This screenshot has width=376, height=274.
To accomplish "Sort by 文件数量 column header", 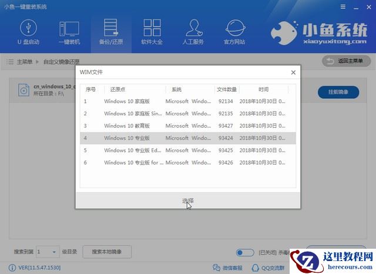I will tap(227, 89).
